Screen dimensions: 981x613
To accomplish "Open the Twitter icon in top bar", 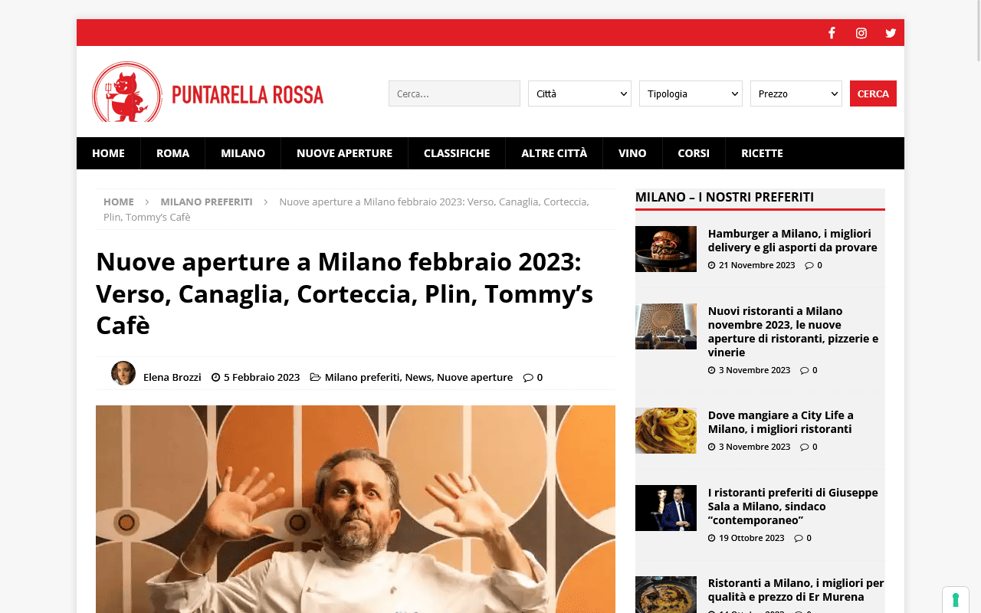I will click(x=891, y=33).
